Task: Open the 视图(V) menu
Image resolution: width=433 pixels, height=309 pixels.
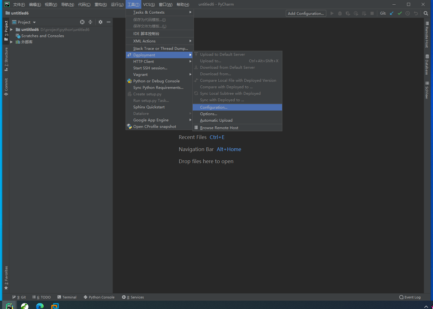Action: point(51,4)
